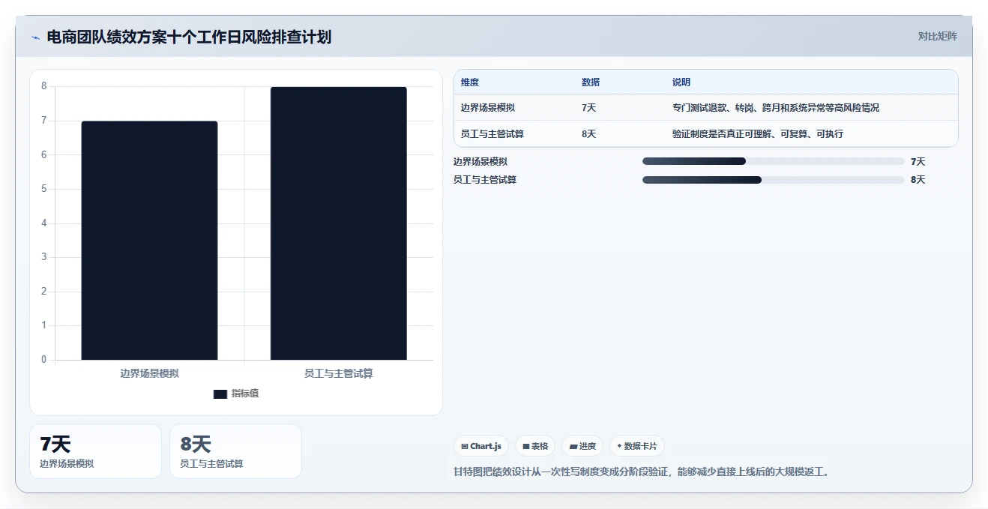This screenshot has height=509, width=988.
Task: Click the 说明 column header
Action: [681, 82]
